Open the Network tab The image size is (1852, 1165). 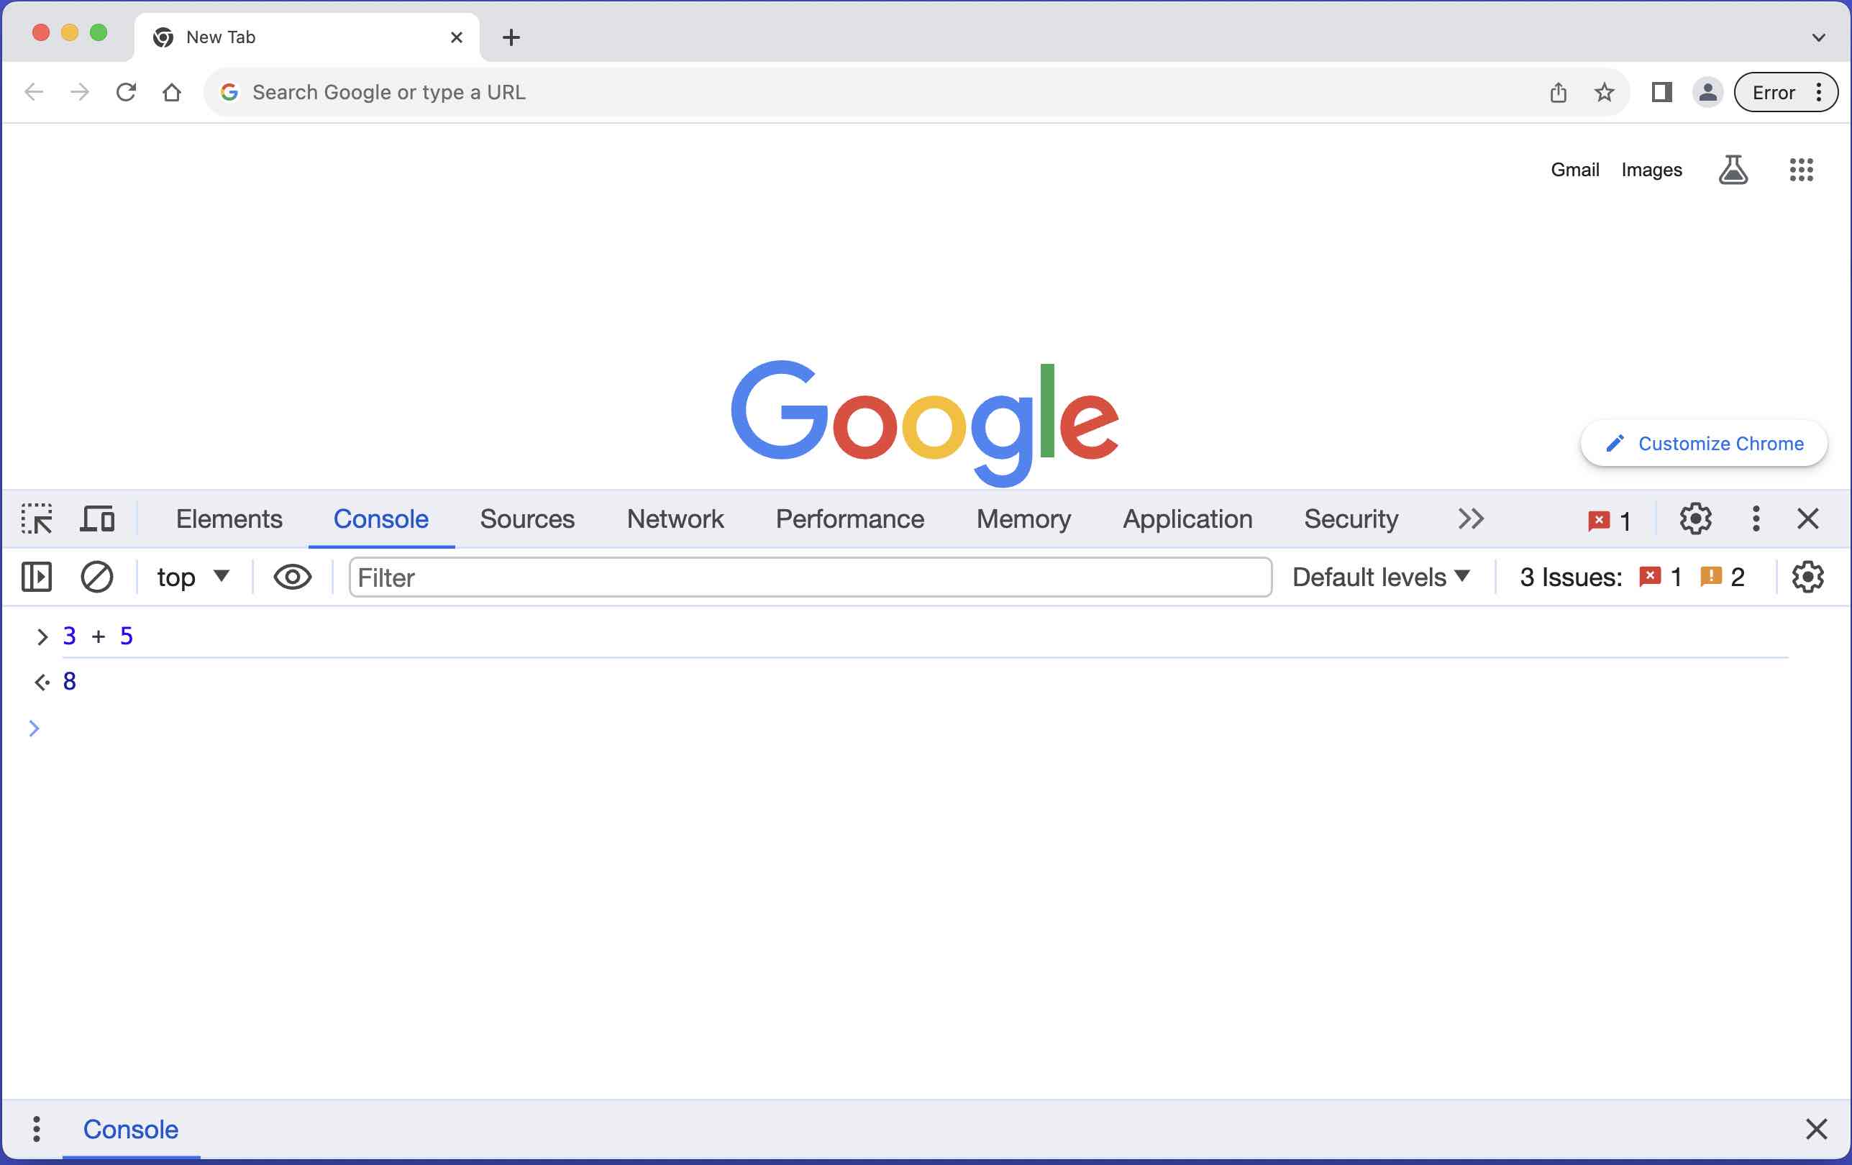click(675, 519)
